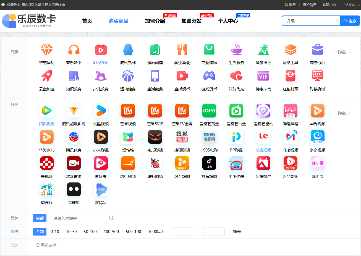
Task: Choose the 央视频 red icon
Action: (x=47, y=163)
